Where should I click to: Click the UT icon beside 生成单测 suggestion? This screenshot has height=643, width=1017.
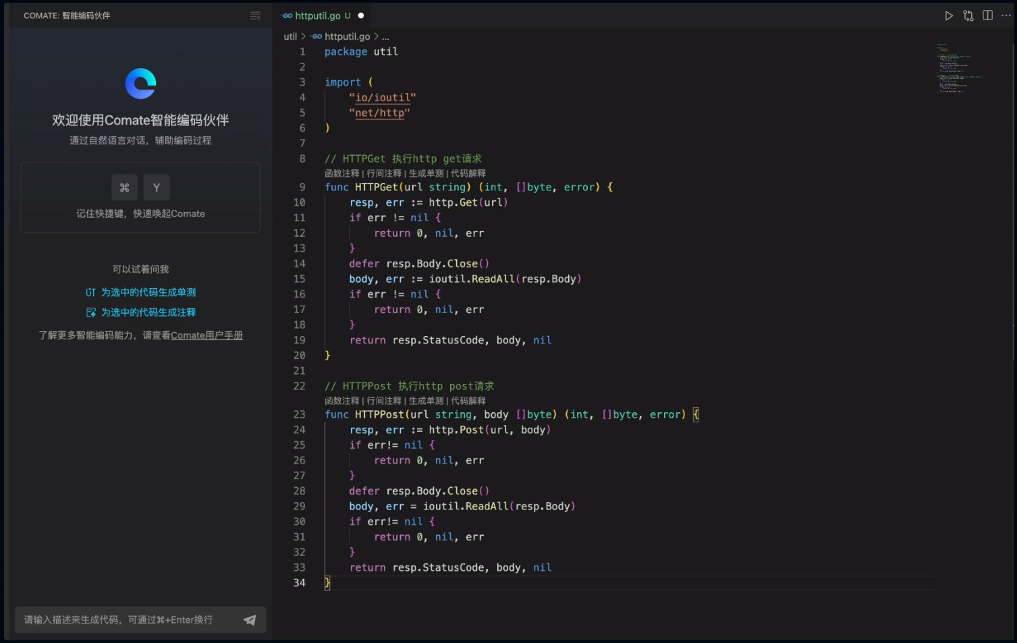tap(90, 292)
